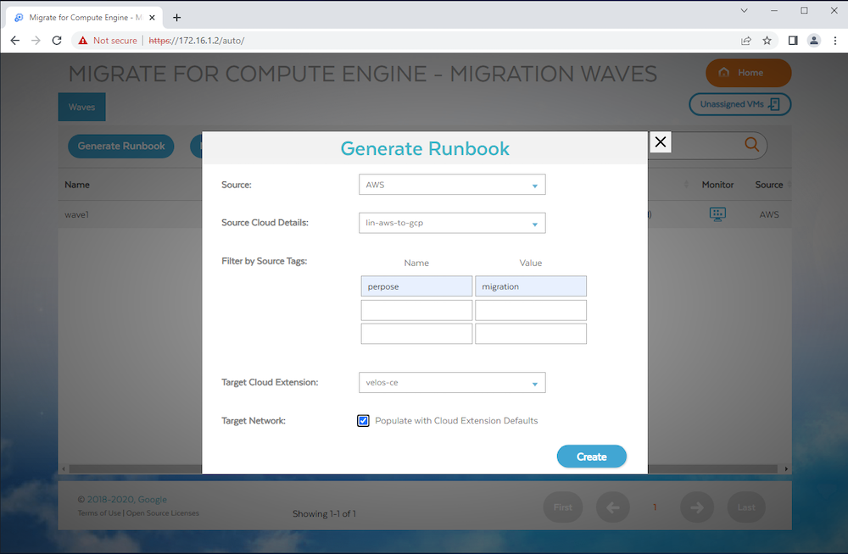
Task: Expand the Source Cloud Details dropdown
Action: tap(452, 223)
